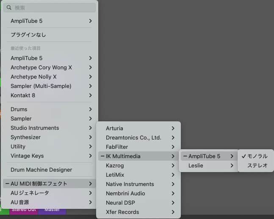The height and width of the screenshot is (219, 274).
Task: Open LetiMix manufacturer submenu
Action: click(x=138, y=175)
